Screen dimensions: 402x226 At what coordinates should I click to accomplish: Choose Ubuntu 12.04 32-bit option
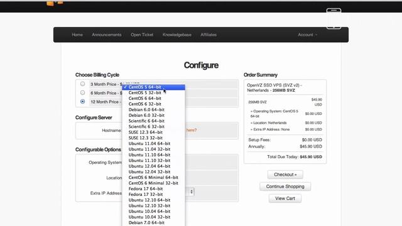pyautogui.click(x=153, y=171)
